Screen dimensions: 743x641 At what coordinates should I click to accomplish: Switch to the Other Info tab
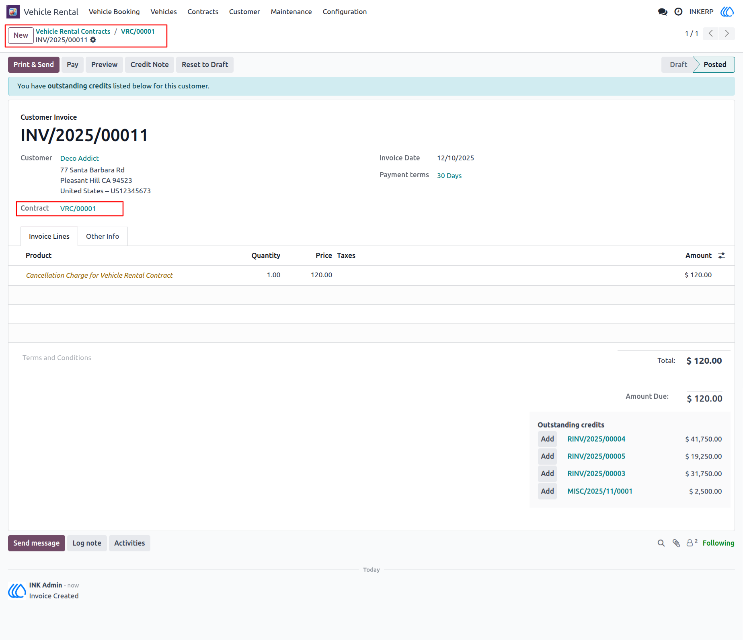pyautogui.click(x=103, y=236)
